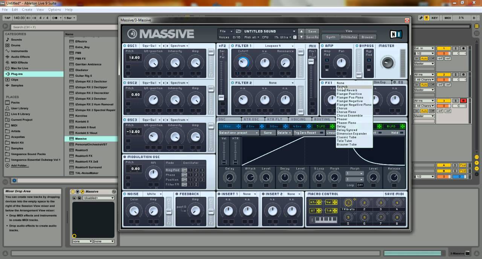The image size is (482, 259).
Task: Click the mini keyboard in Macro Control
Action: click(x=326, y=220)
